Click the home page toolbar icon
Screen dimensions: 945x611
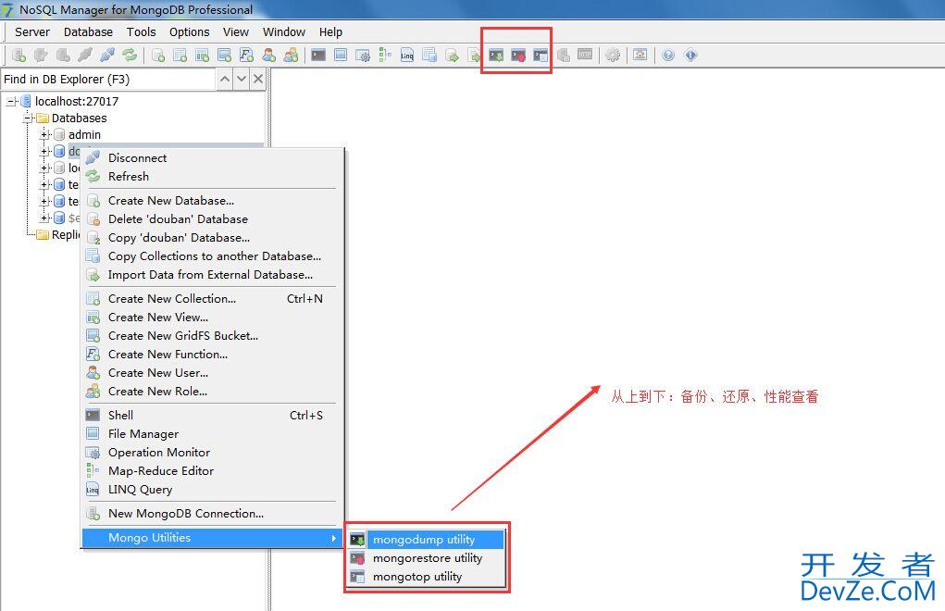point(640,56)
